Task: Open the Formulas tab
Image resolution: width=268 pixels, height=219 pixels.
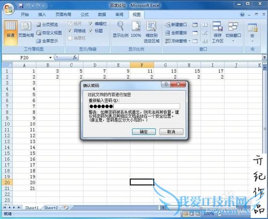Action: pos(85,14)
